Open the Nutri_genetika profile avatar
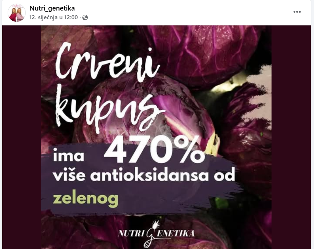314x249 pixels. [x=17, y=13]
